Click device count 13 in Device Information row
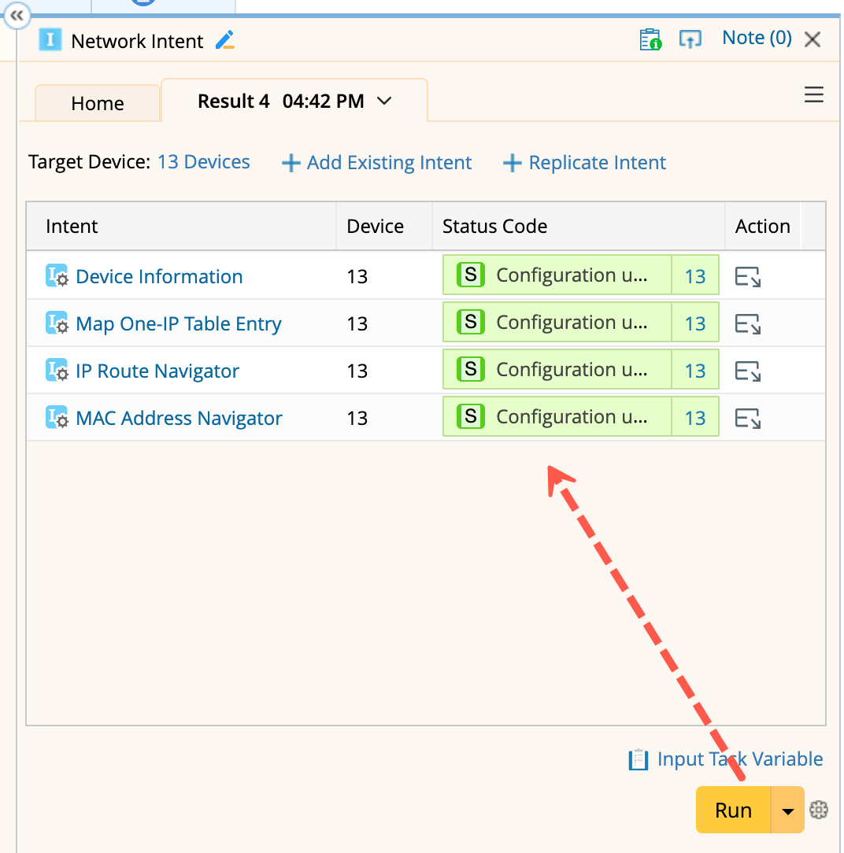Image resolution: width=844 pixels, height=853 pixels. click(357, 277)
